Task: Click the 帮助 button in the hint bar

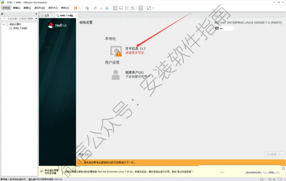Action: (x=271, y=172)
